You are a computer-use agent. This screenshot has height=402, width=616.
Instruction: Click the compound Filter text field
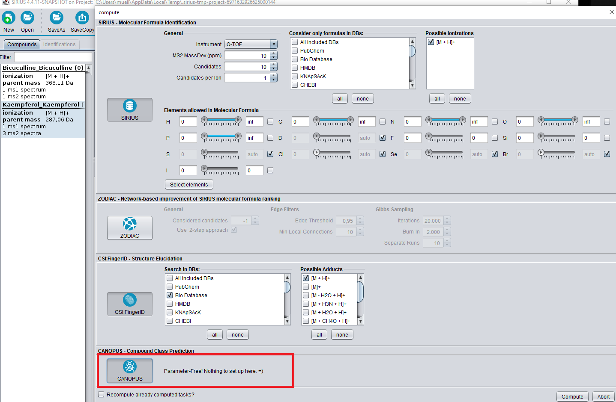coord(53,57)
